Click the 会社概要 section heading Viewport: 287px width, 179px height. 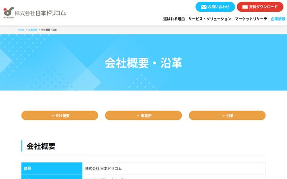41,146
